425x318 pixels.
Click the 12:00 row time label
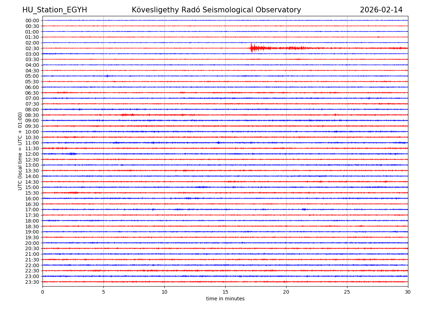click(32, 154)
